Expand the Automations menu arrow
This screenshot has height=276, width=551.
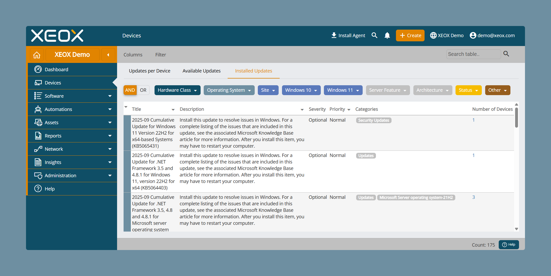point(110,109)
